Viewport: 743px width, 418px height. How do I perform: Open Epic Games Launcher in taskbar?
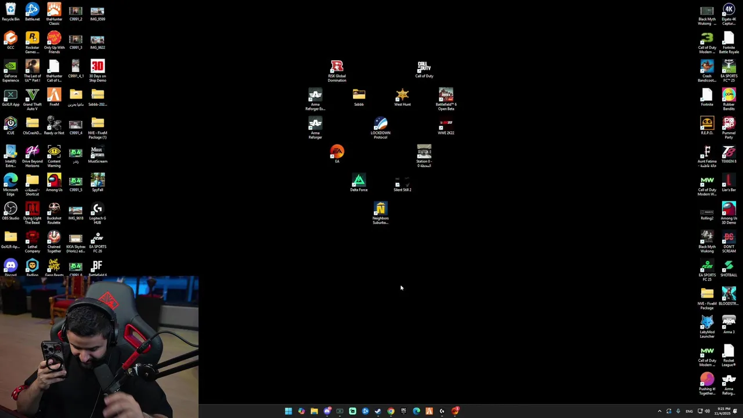pyautogui.click(x=403, y=411)
